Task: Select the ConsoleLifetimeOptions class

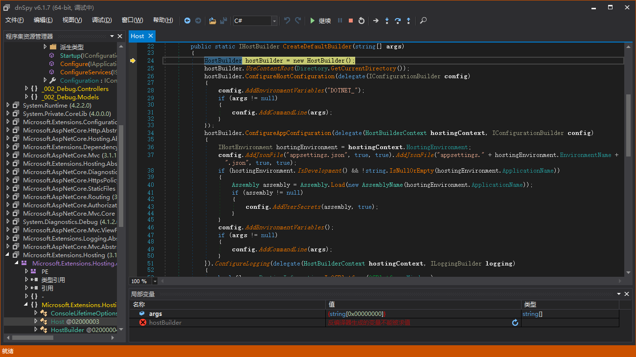Action: tap(84, 313)
